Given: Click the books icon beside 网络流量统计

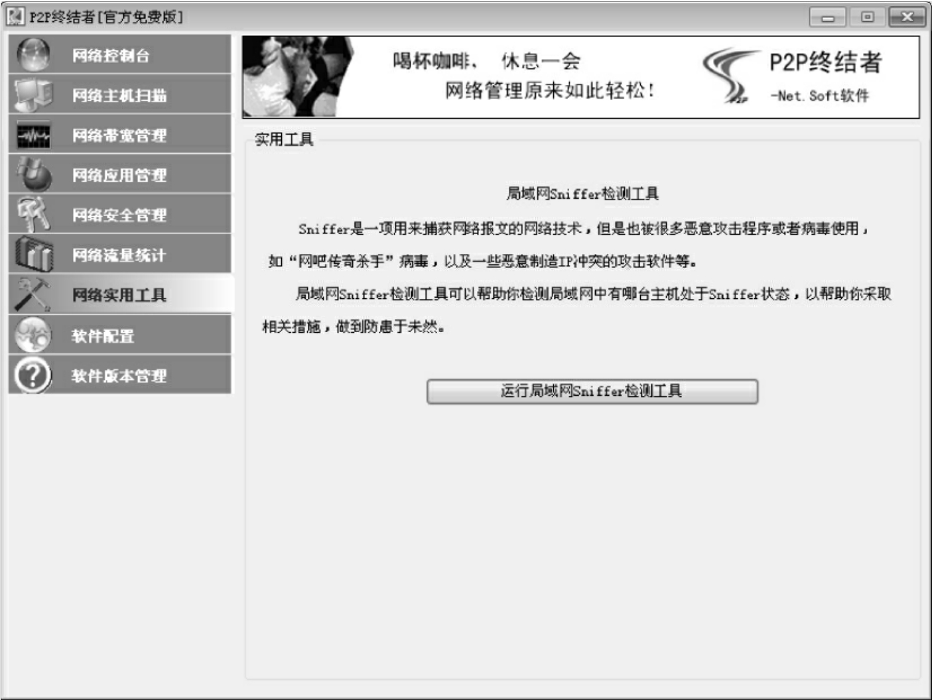Looking at the screenshot, I should pos(33,254).
